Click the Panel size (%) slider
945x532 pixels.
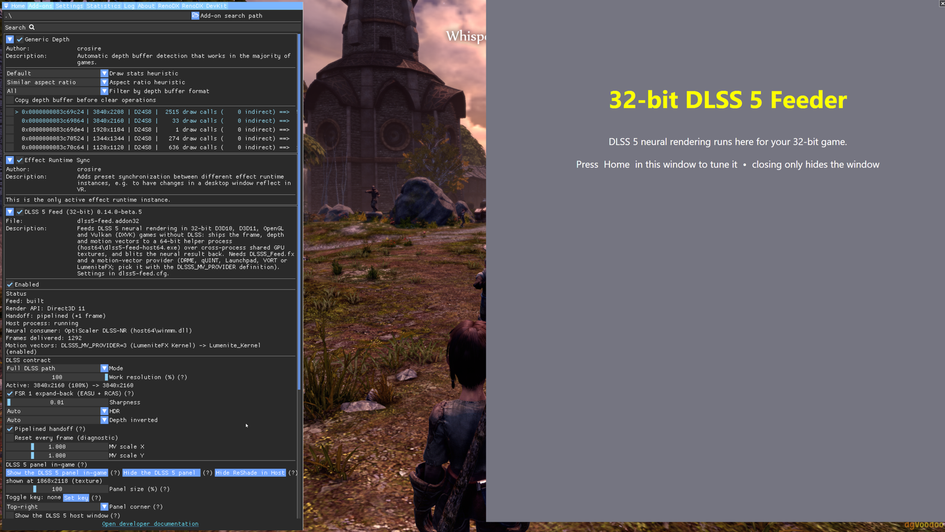pos(57,489)
